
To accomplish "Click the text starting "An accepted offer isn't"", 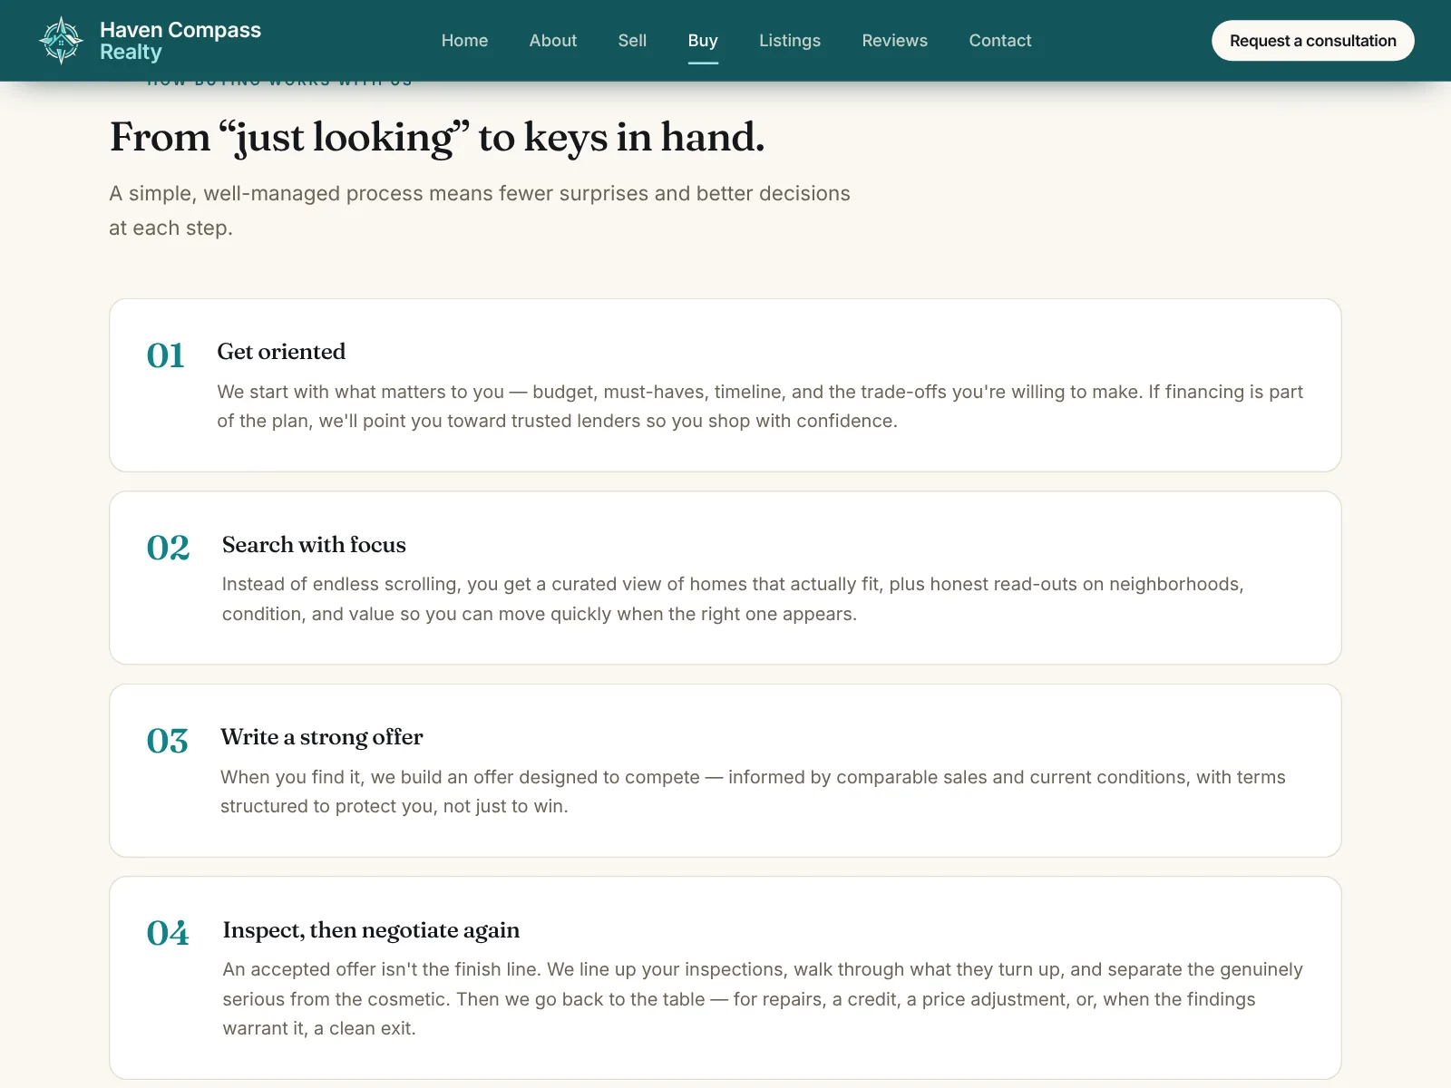I will coord(763,999).
